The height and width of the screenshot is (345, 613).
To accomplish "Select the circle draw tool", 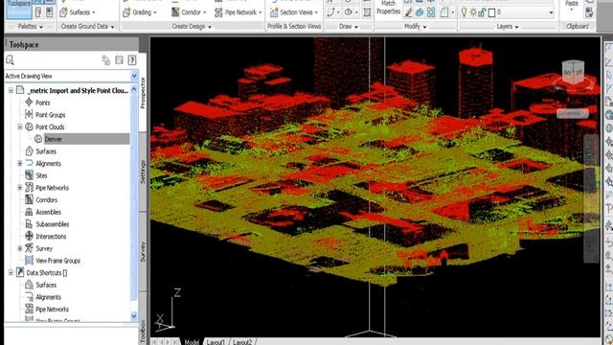I will click(349, 12).
